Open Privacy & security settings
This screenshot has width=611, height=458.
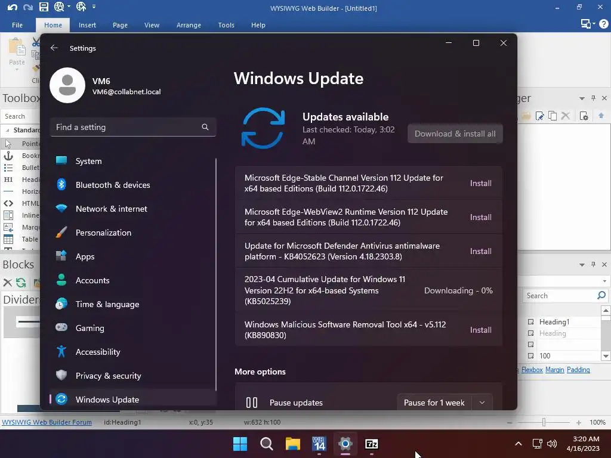pyautogui.click(x=133, y=376)
